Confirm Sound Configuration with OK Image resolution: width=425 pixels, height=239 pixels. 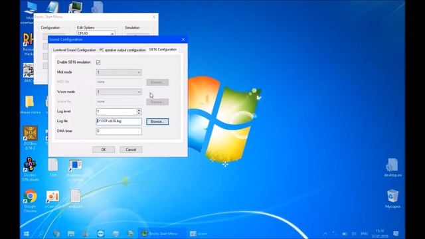(x=104, y=149)
